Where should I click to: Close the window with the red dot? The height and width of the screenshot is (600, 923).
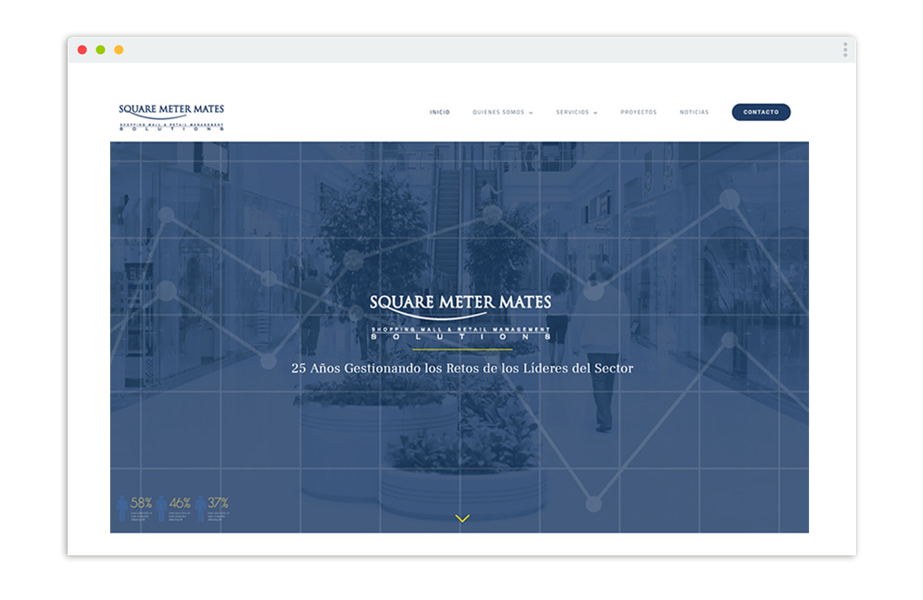pyautogui.click(x=82, y=50)
